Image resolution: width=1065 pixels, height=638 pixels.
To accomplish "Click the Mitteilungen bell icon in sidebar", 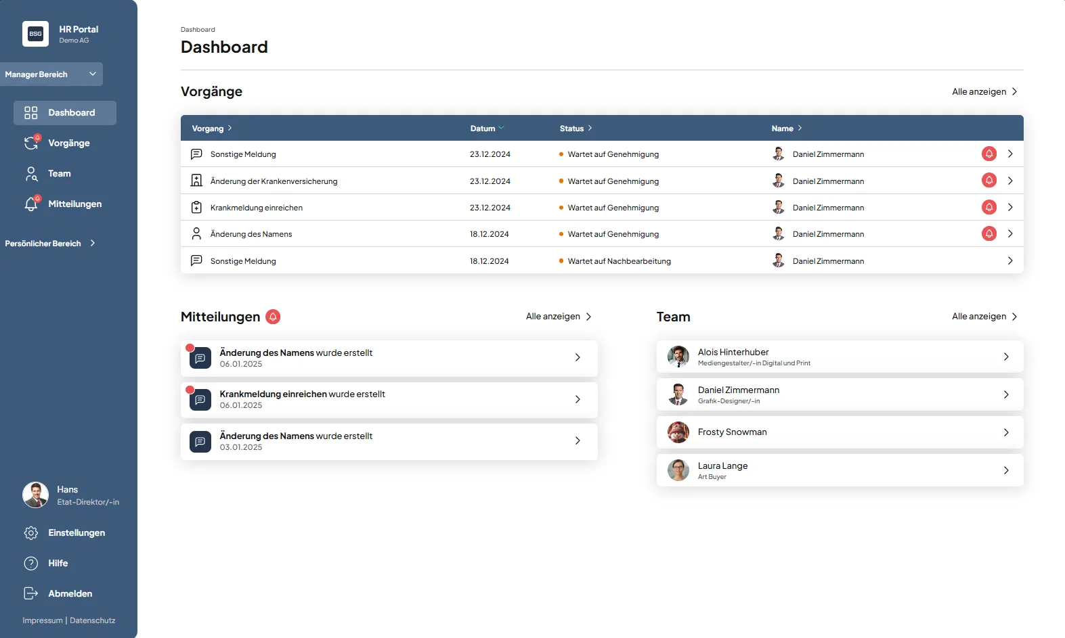I will coord(31,204).
